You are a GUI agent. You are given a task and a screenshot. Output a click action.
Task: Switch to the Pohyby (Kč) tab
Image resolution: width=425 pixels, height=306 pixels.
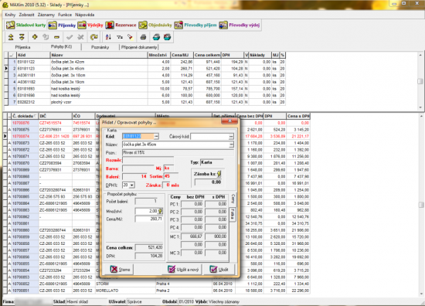(62, 47)
